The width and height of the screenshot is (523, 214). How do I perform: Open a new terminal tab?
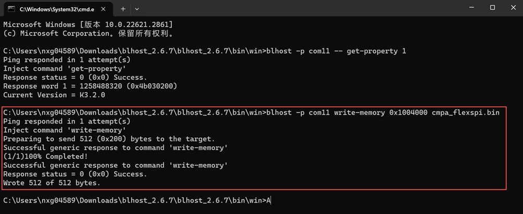123,9
